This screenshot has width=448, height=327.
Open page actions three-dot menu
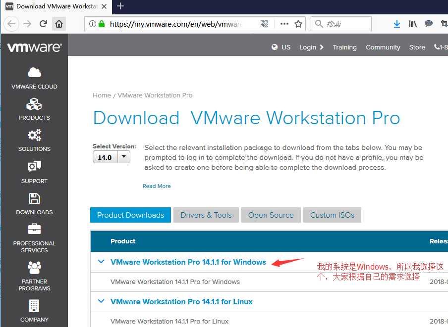pos(284,24)
